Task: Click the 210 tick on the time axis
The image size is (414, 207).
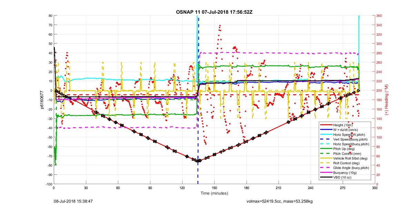Action: tap(278, 188)
